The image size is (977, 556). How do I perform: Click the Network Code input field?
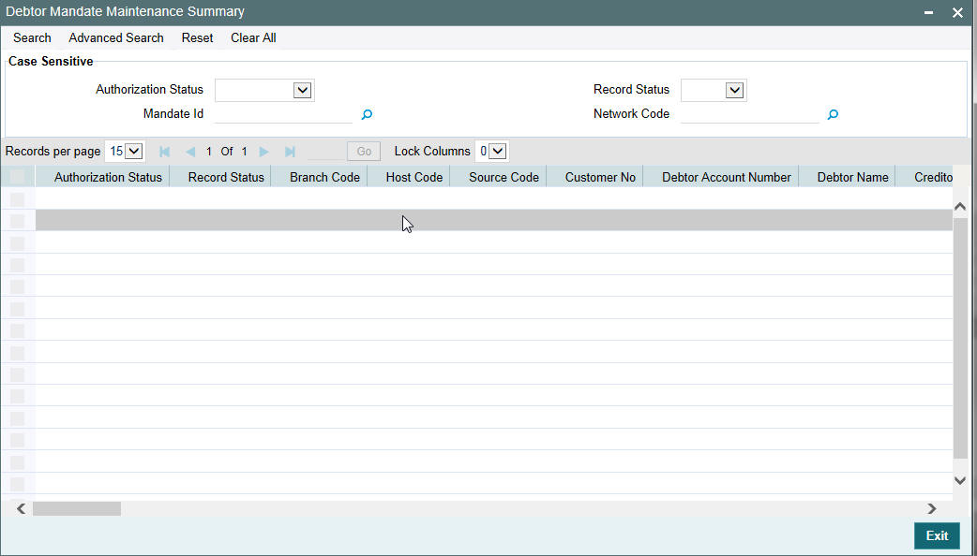click(x=749, y=114)
